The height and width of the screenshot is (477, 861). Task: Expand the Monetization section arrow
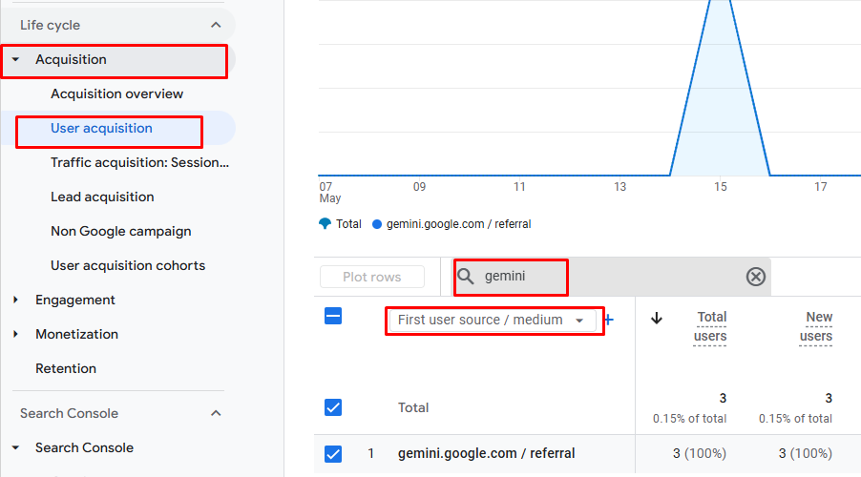coord(16,334)
